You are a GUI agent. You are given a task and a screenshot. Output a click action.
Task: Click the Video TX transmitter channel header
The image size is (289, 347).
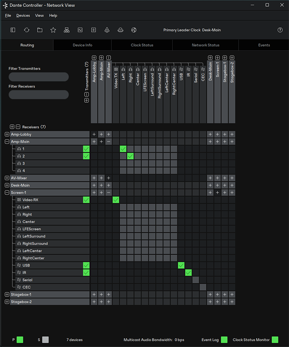pyautogui.click(x=116, y=94)
